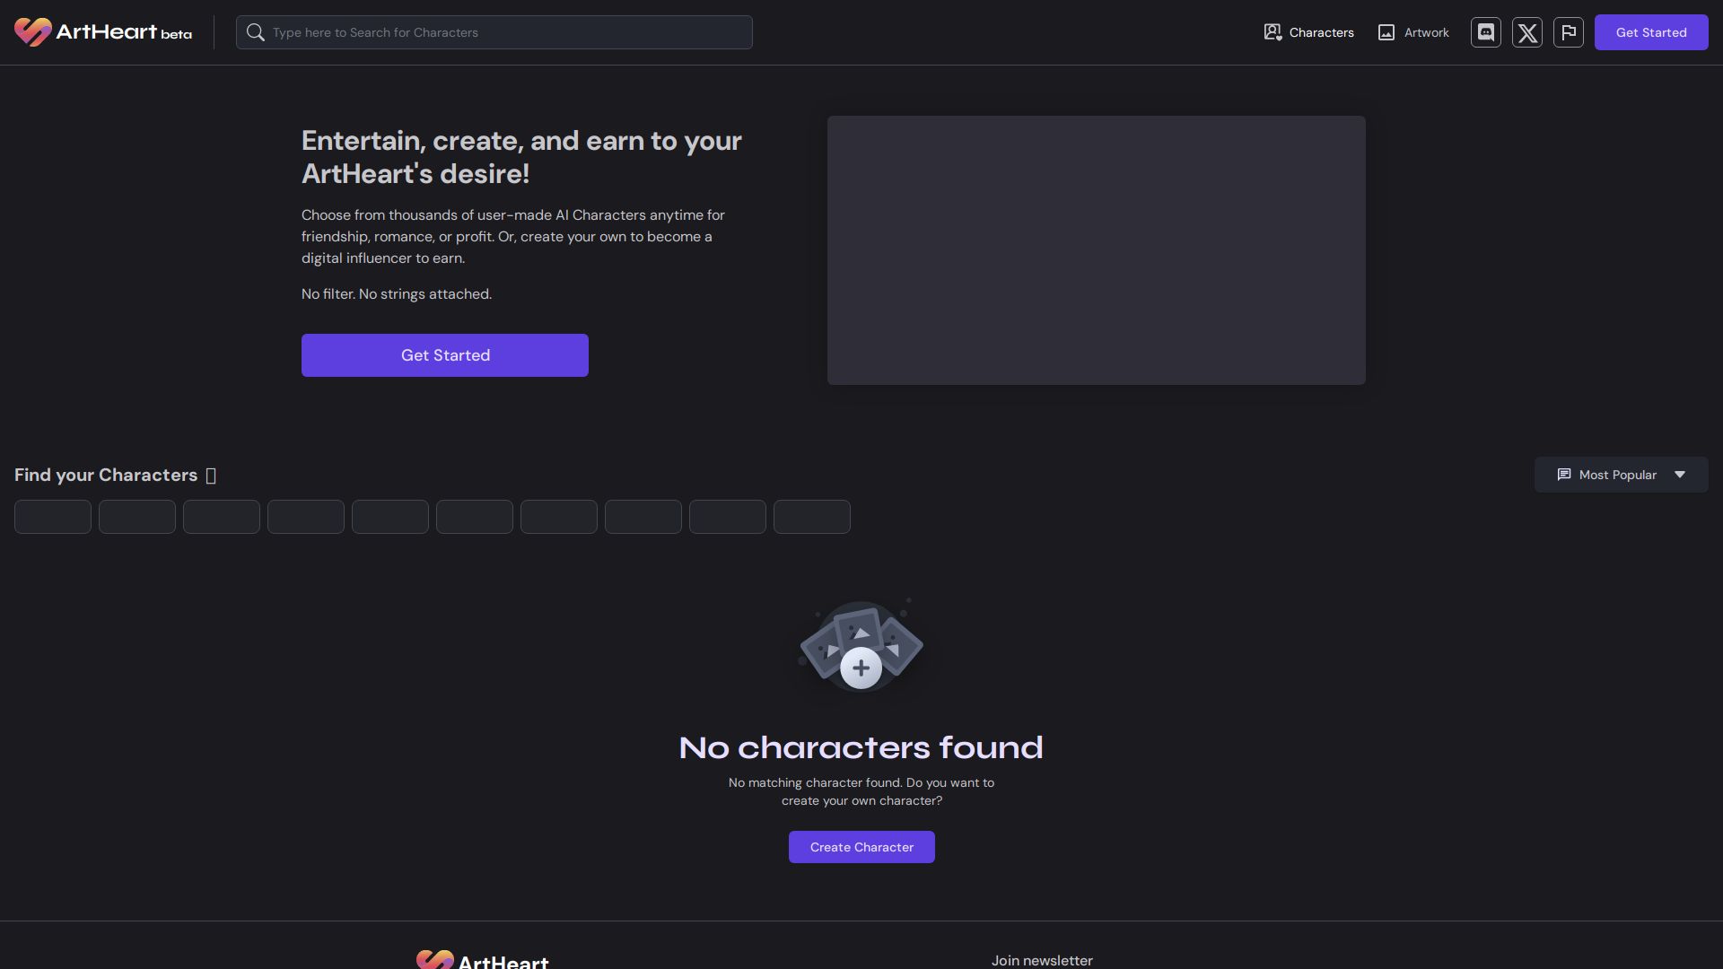Click the Join newsletter text
This screenshot has height=969, width=1723.
1042,960
